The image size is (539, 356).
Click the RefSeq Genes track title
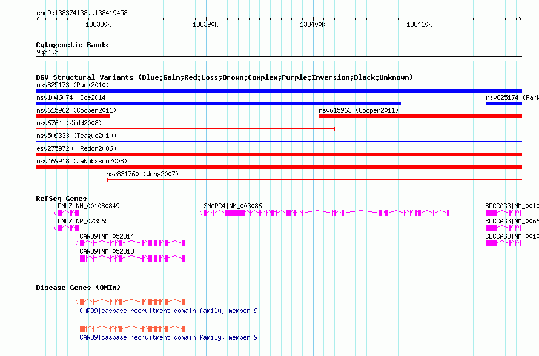coord(61,199)
